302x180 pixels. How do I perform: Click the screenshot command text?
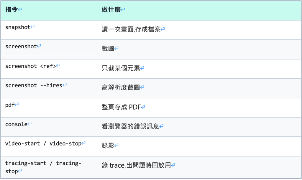click(21, 47)
